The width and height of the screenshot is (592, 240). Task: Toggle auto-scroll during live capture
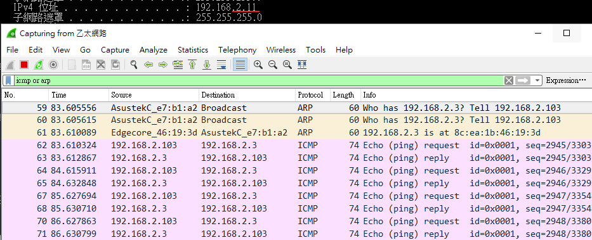tap(221, 65)
